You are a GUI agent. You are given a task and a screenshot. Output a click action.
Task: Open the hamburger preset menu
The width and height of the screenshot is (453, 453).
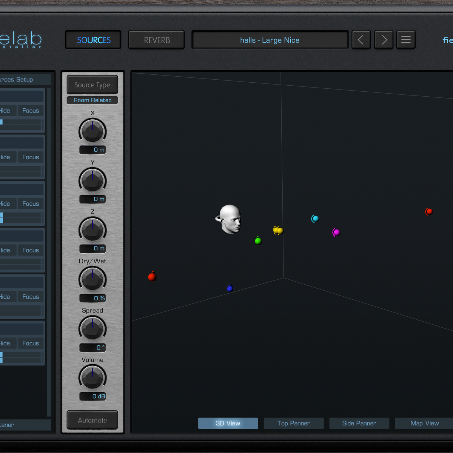click(406, 40)
